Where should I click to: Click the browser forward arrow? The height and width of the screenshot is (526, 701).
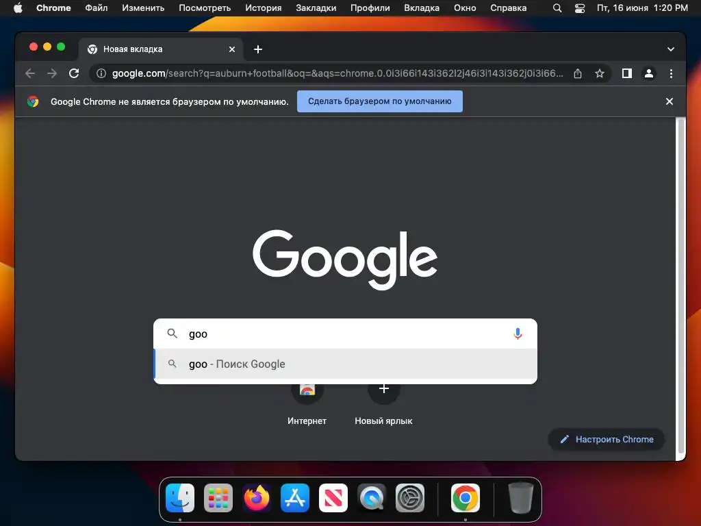click(52, 73)
